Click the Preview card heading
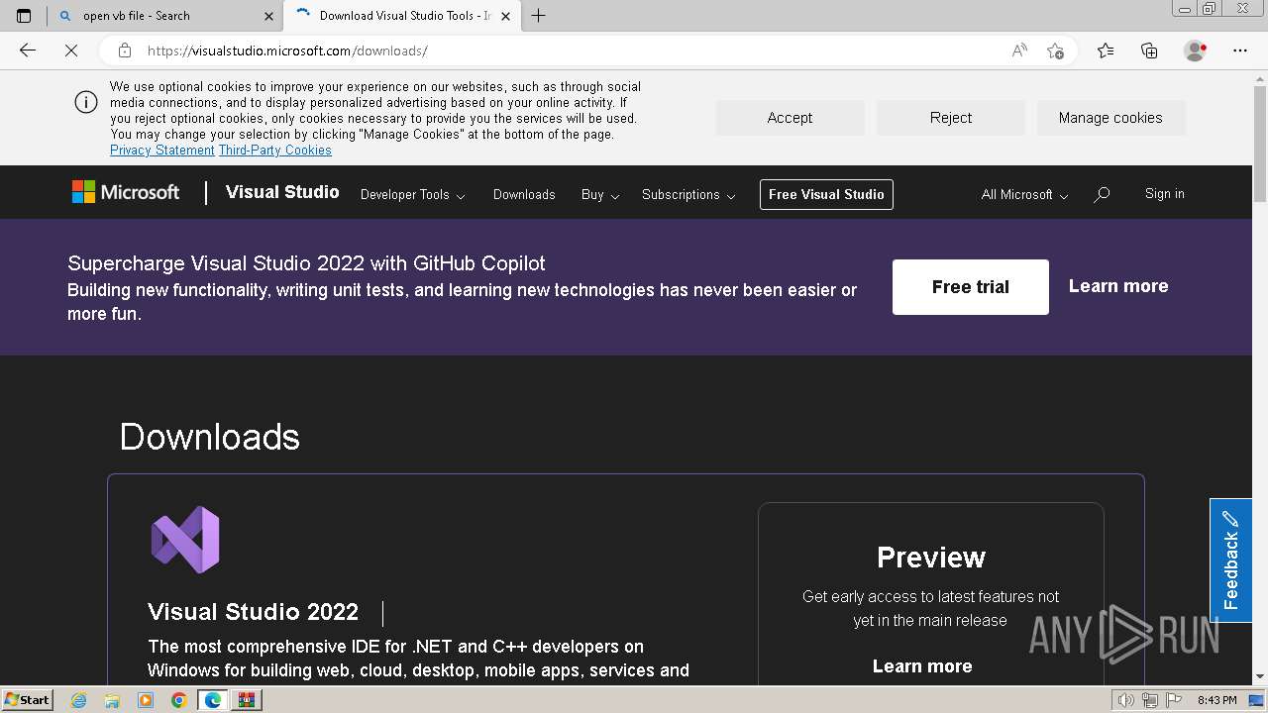Viewport: 1268px width, 713px height. coord(931,558)
